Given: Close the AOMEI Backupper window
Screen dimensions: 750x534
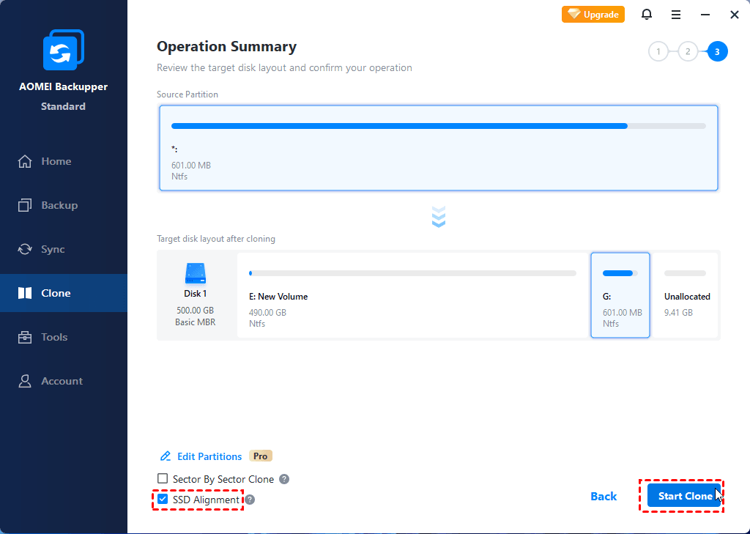Looking at the screenshot, I should [x=735, y=15].
